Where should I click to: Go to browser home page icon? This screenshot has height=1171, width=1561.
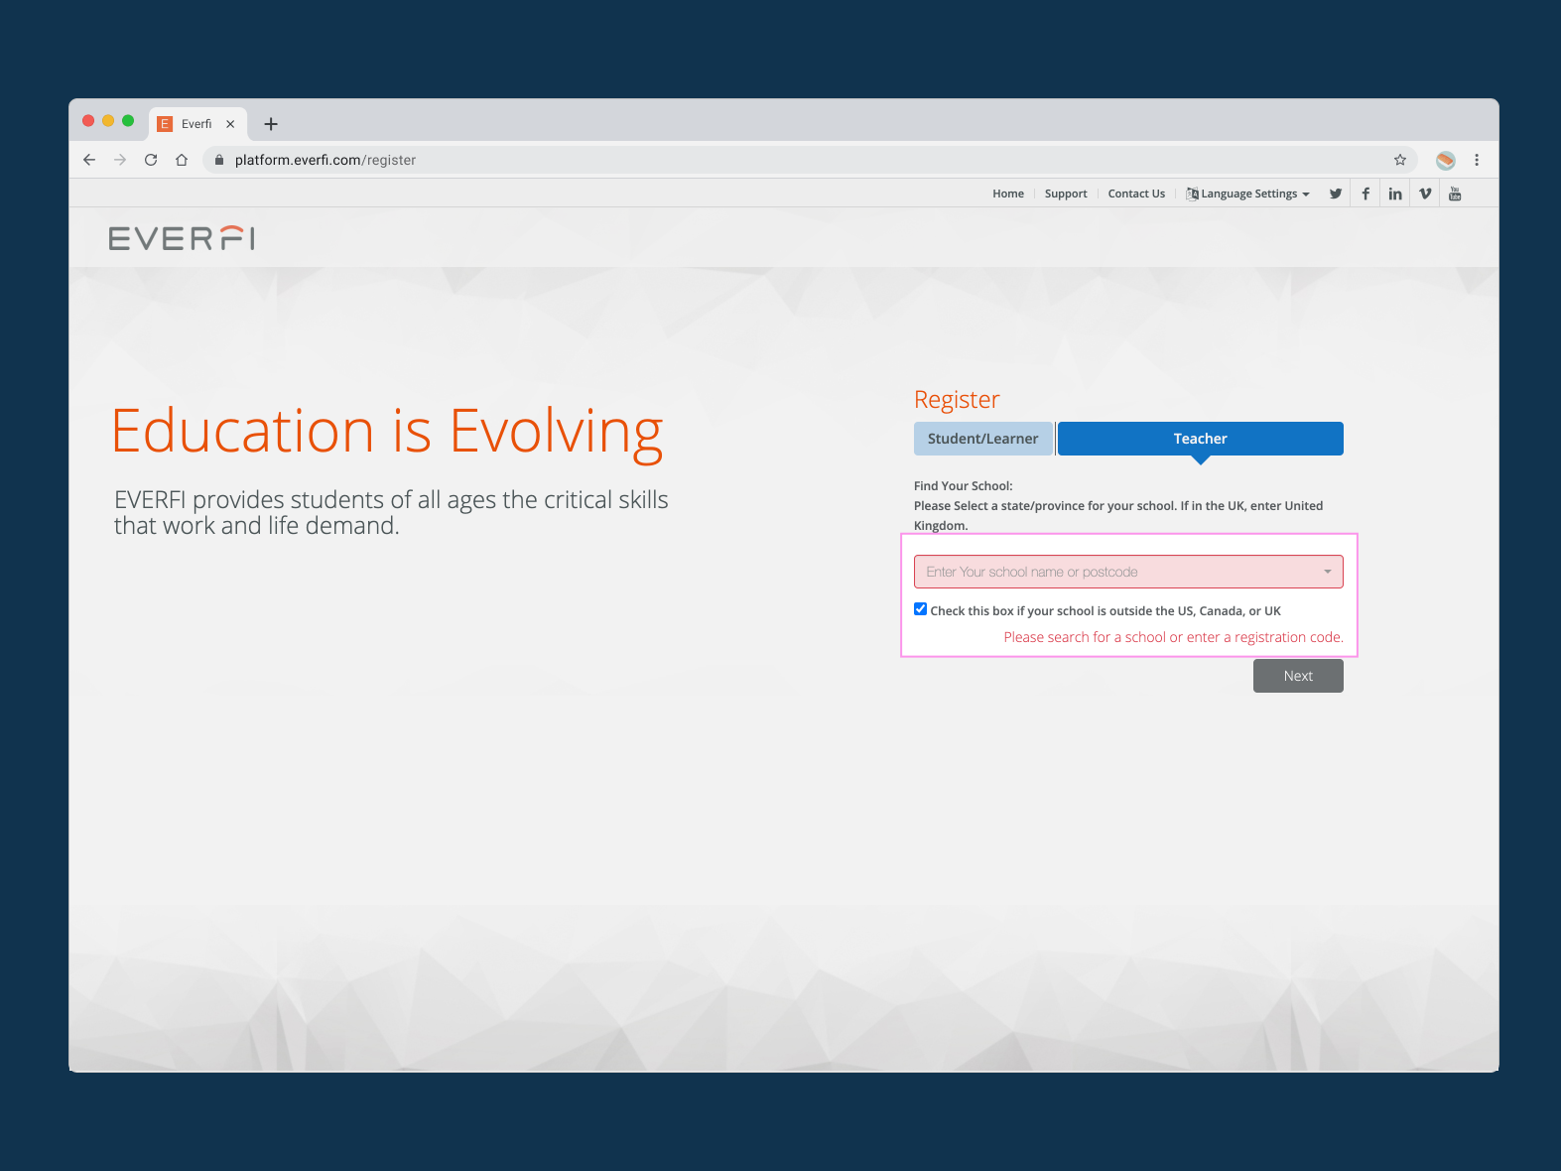(x=182, y=160)
